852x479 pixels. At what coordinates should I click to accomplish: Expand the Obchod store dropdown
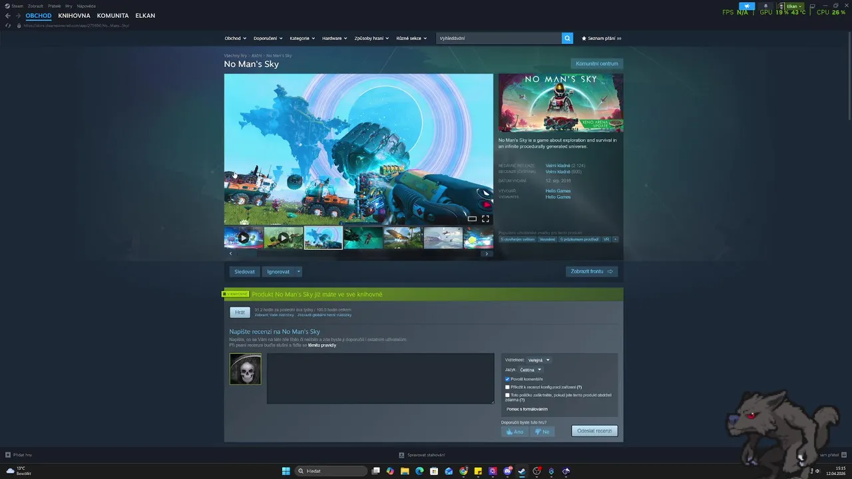235,39
